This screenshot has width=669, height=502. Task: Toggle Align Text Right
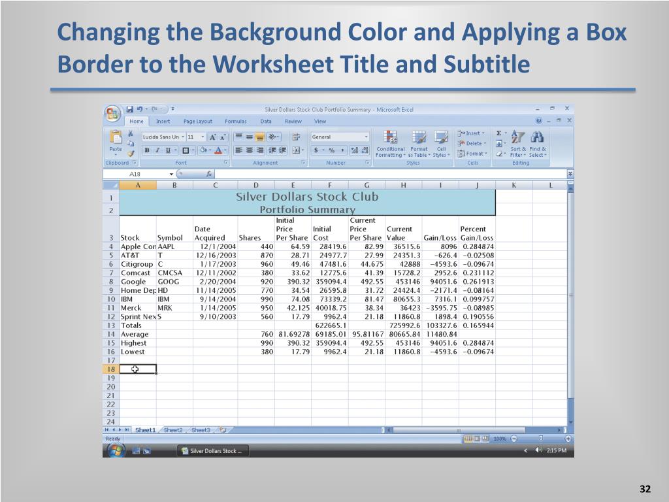(x=259, y=150)
